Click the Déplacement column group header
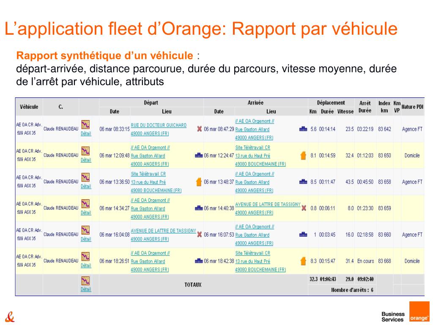 (331, 103)
